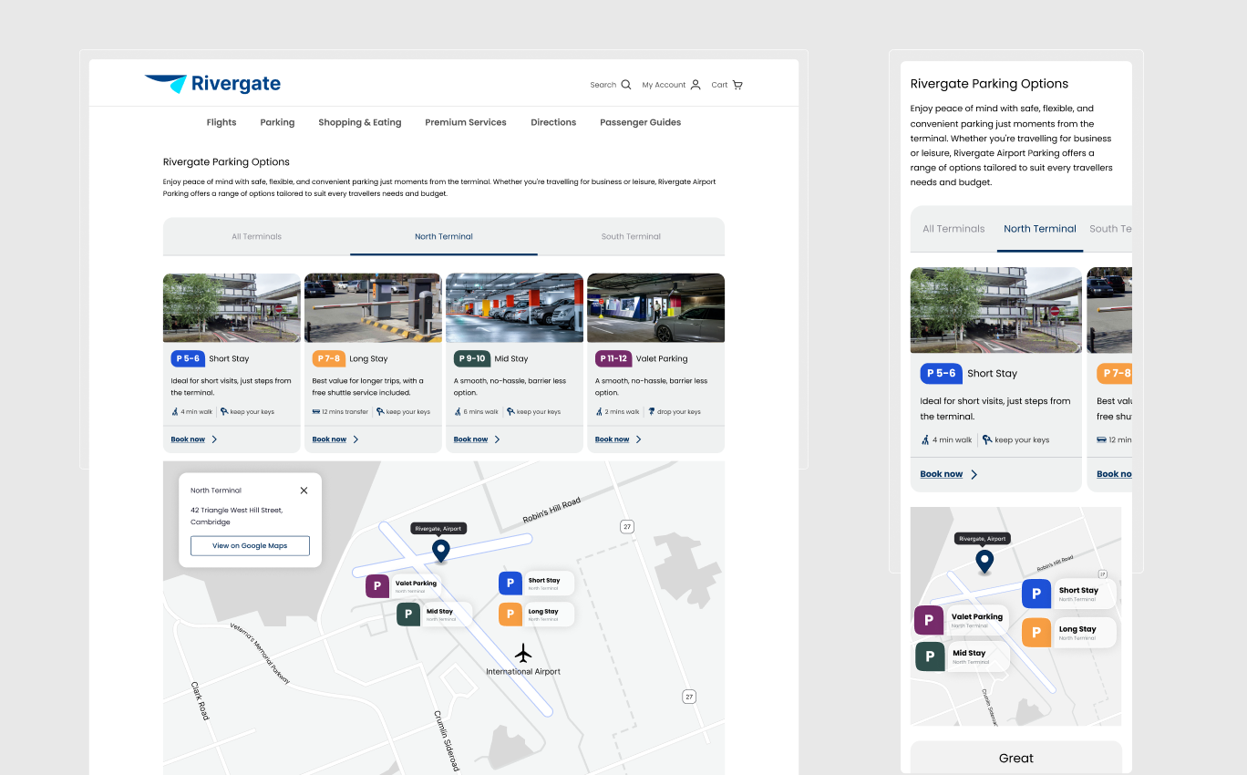Viewport: 1247px width, 775px height.
Task: Click mobile view orange Long Stay P marker
Action: point(1036,632)
